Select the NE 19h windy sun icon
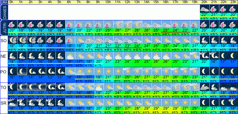The width and height of the screenshot is (238, 114). tap(195, 56)
